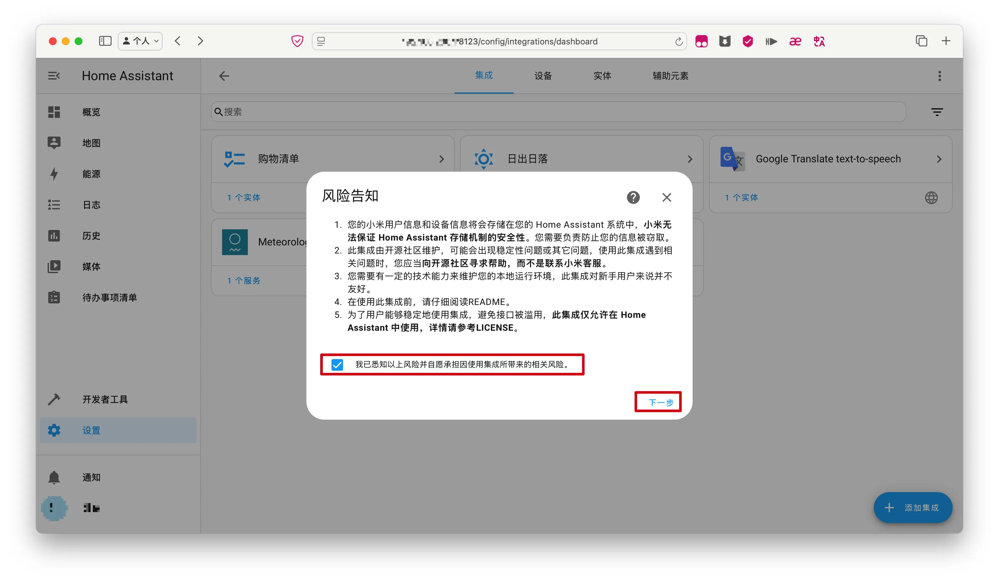999x581 pixels.
Task: Switch to the 实体 tab
Action: [602, 75]
